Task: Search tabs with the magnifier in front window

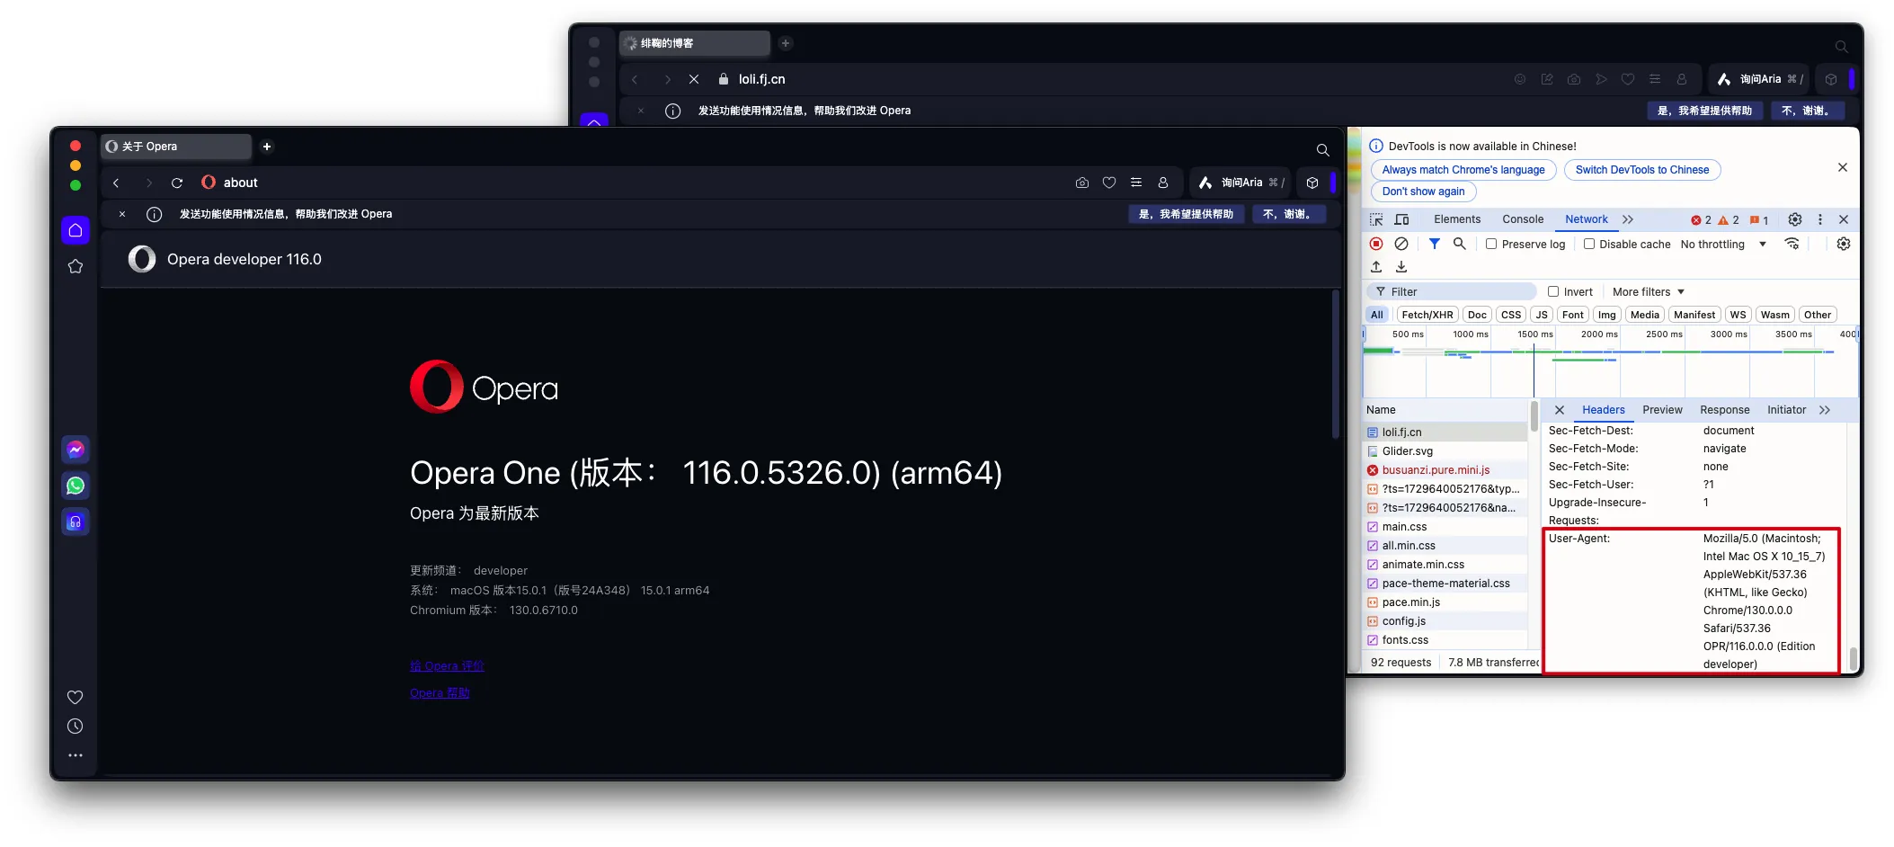Action: [1322, 150]
